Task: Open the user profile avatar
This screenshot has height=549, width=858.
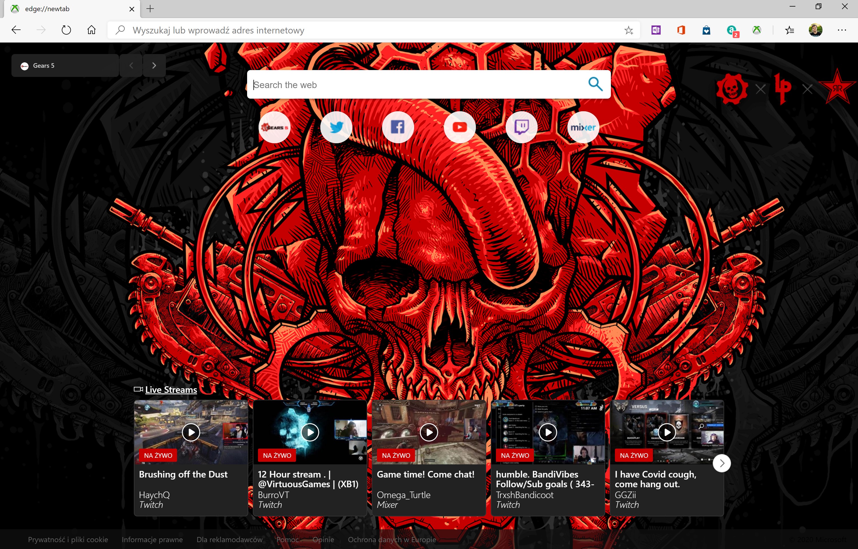Action: point(816,30)
